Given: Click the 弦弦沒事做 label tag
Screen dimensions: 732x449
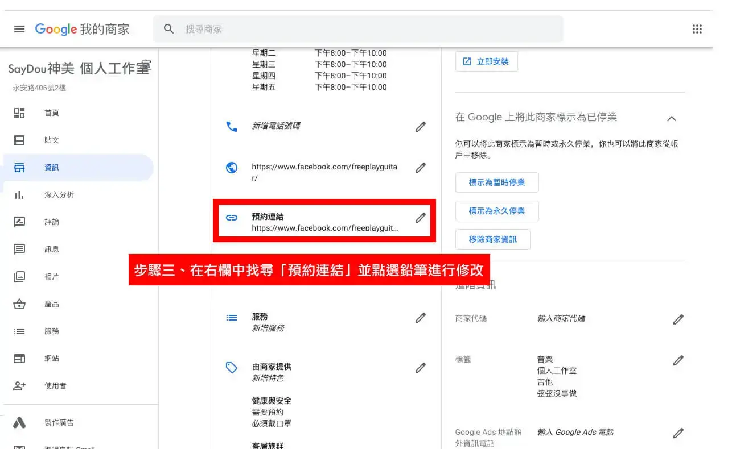Looking at the screenshot, I should 557,393.
